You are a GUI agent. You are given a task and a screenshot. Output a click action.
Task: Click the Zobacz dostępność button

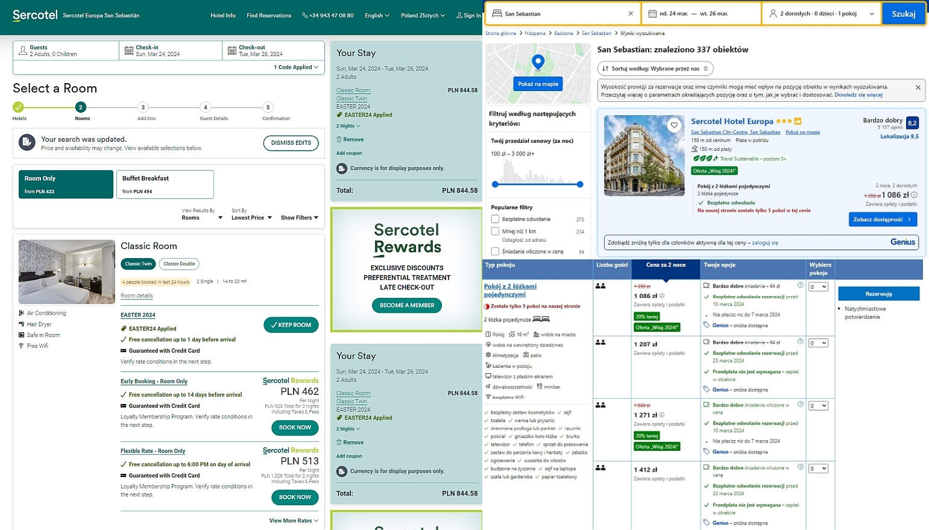(883, 219)
